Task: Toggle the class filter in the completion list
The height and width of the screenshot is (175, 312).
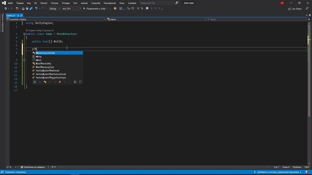Action: coord(45,82)
